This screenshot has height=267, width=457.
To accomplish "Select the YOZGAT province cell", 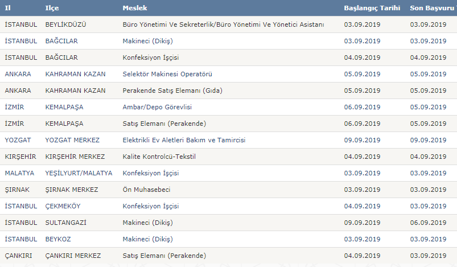I will coord(18,140).
